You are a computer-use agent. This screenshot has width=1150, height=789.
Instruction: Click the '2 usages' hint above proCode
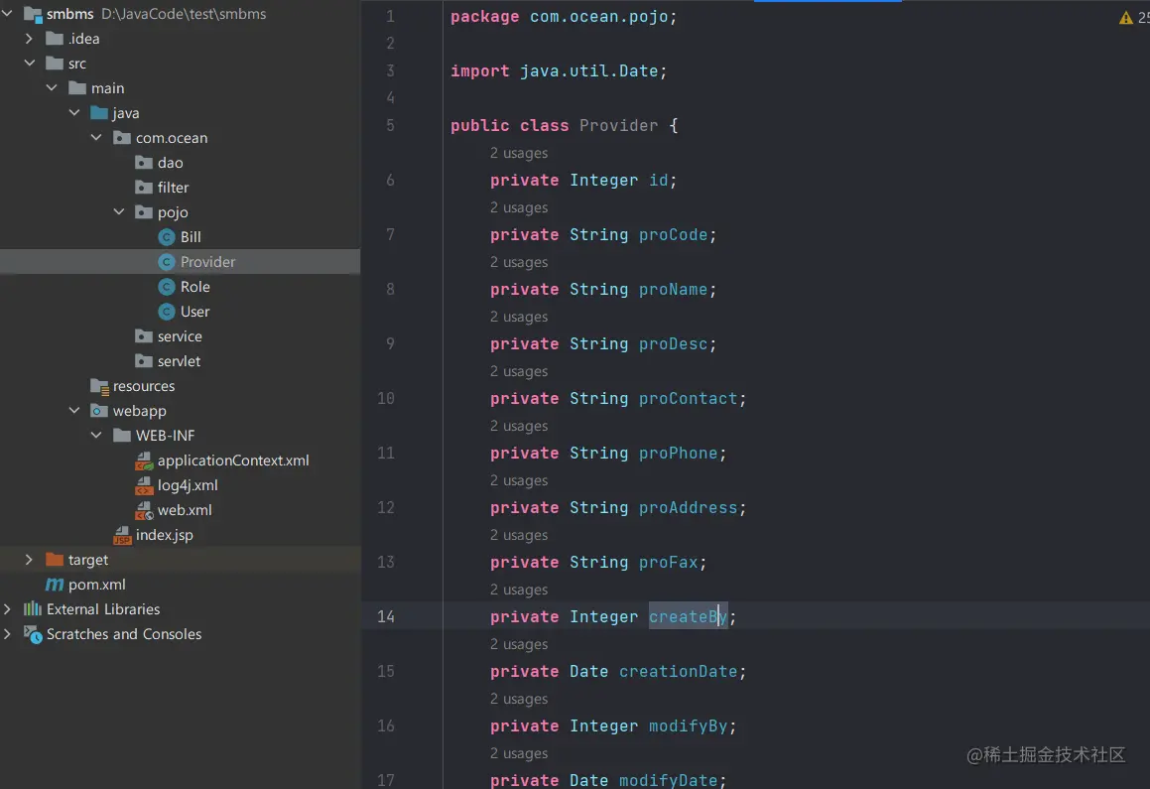519,208
